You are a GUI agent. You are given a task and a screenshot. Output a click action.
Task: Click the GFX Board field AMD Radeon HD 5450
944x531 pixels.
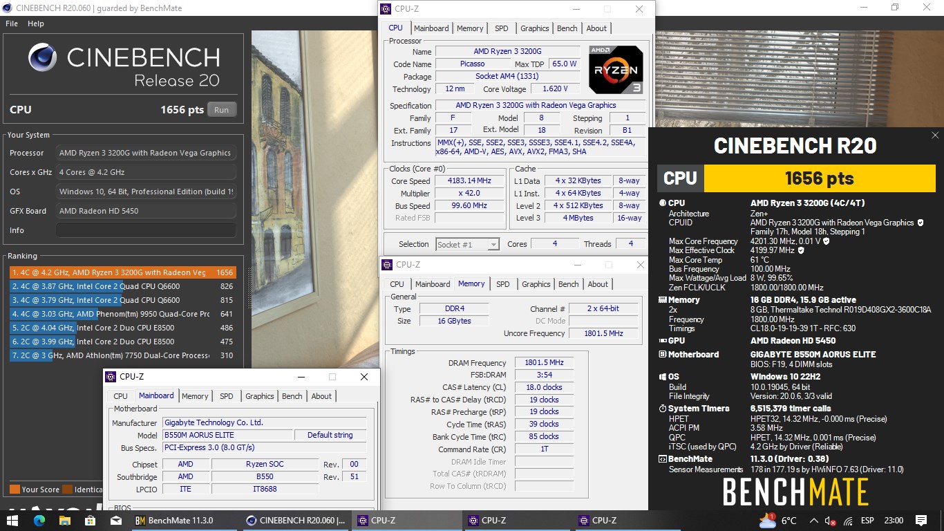pos(146,211)
